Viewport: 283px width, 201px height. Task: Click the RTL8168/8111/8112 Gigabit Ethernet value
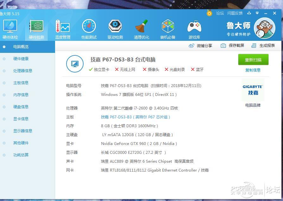pos(155,170)
